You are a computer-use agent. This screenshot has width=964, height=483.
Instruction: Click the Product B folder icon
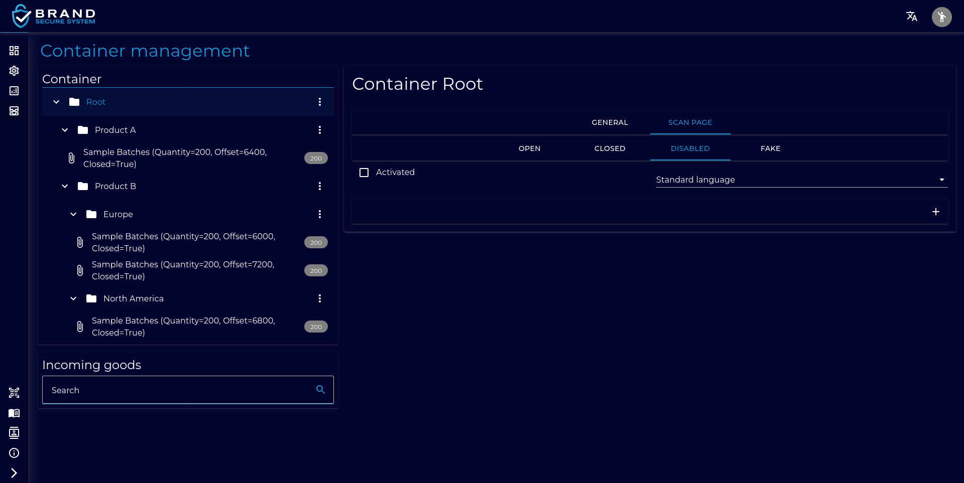click(x=83, y=186)
